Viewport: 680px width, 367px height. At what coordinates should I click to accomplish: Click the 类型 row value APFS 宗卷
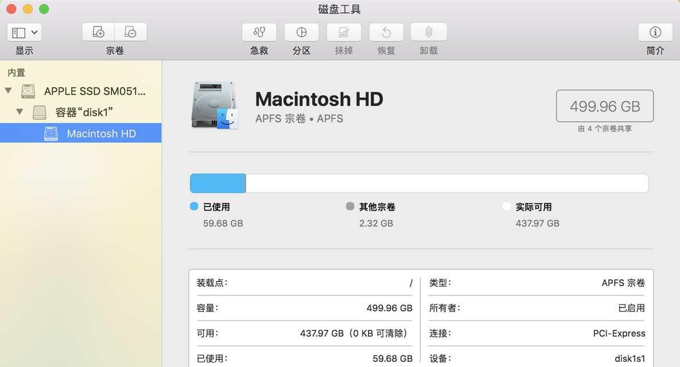pos(623,283)
